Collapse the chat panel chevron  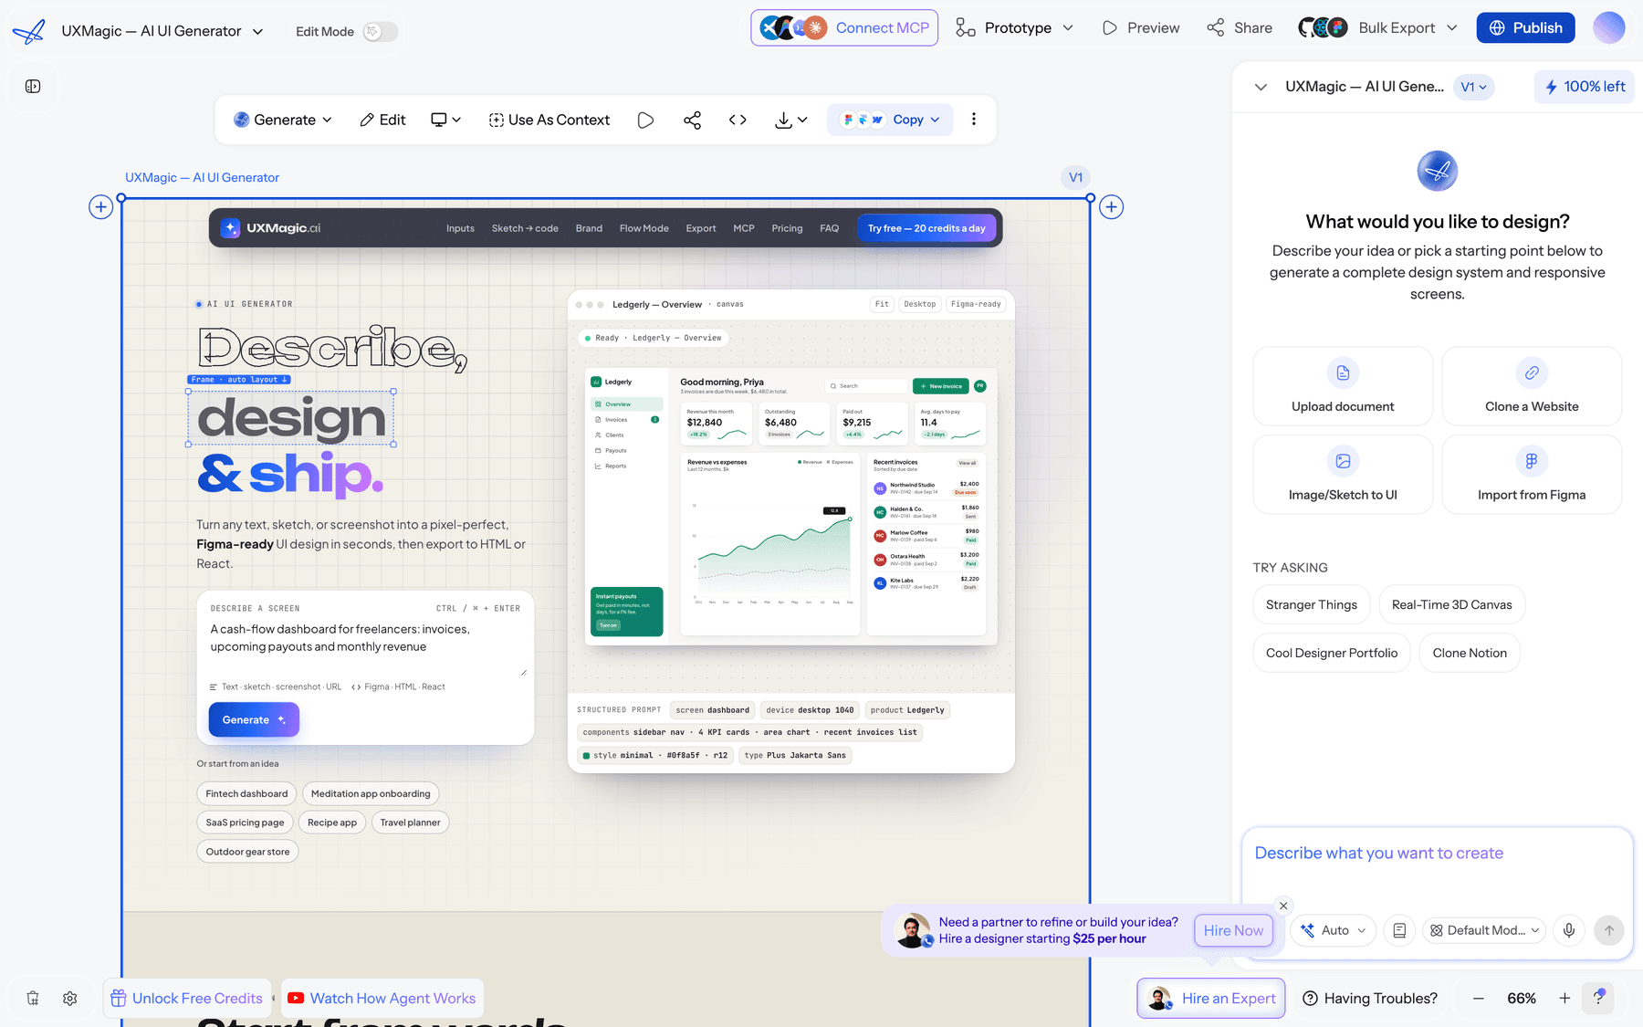click(1261, 87)
